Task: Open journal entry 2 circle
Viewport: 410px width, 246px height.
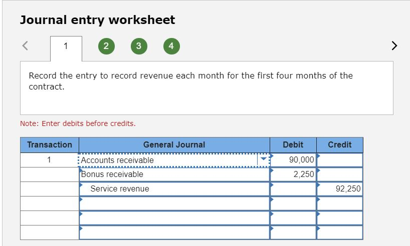Action: click(106, 46)
